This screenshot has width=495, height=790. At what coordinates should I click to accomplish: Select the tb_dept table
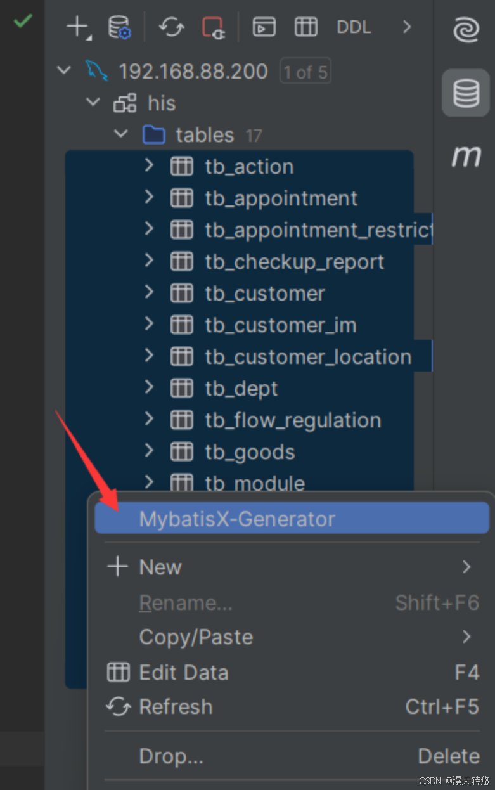click(241, 389)
